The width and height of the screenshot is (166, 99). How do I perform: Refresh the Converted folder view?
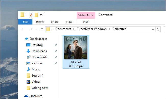(158, 29)
